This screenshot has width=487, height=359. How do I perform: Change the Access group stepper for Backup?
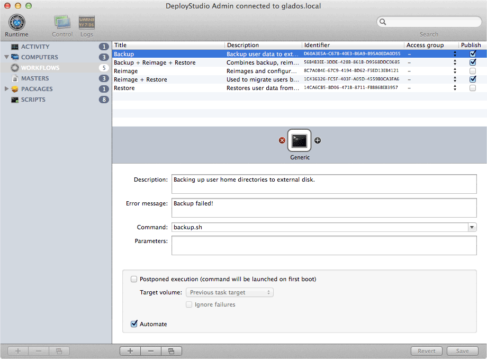tap(455, 54)
